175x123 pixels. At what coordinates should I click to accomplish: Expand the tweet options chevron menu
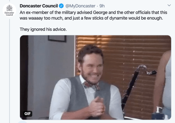(169, 5)
